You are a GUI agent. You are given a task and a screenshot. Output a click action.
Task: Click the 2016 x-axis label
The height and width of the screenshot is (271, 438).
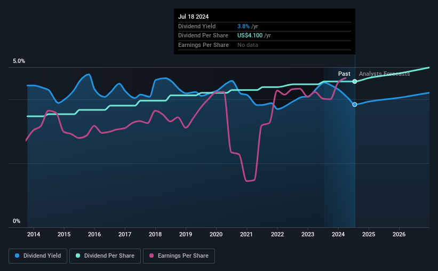[x=94, y=234]
